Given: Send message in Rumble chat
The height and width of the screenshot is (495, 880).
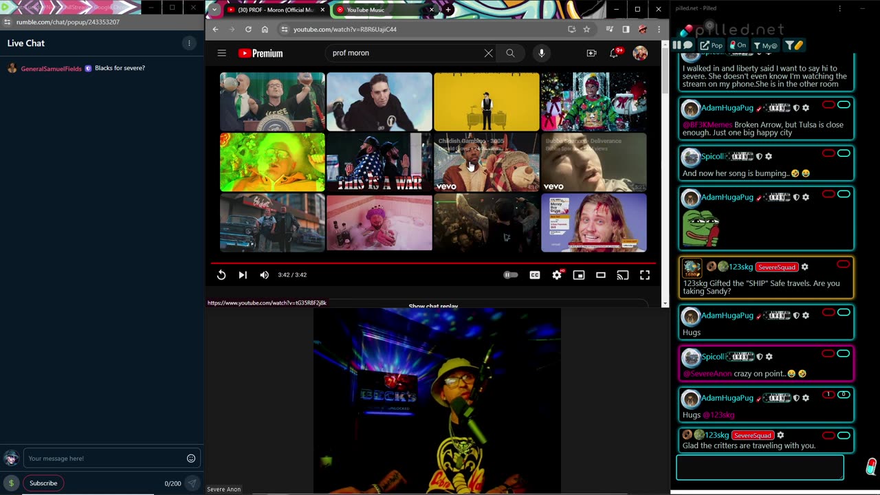Looking at the screenshot, I should coord(192,483).
